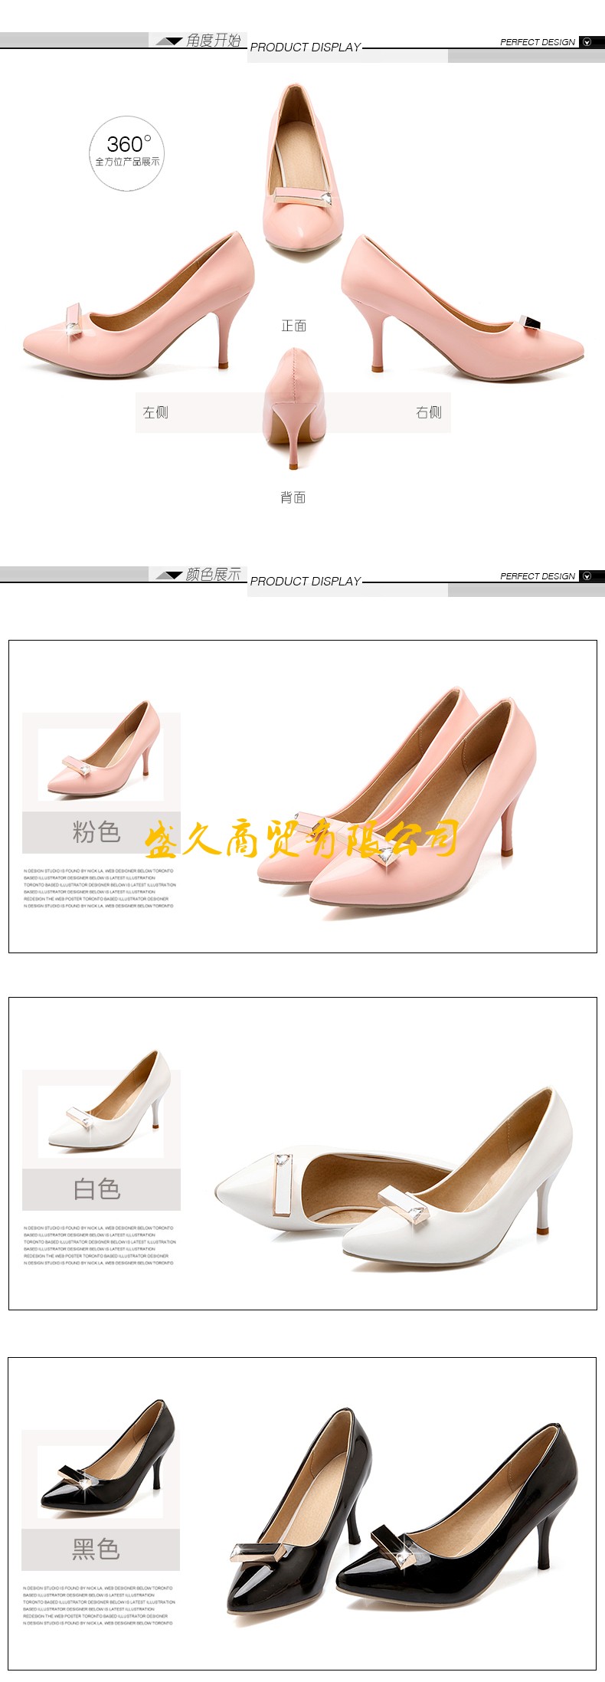Click the back-view pink shoe above 背面
Image resolution: width=605 pixels, height=1682 pixels.
coord(294,408)
